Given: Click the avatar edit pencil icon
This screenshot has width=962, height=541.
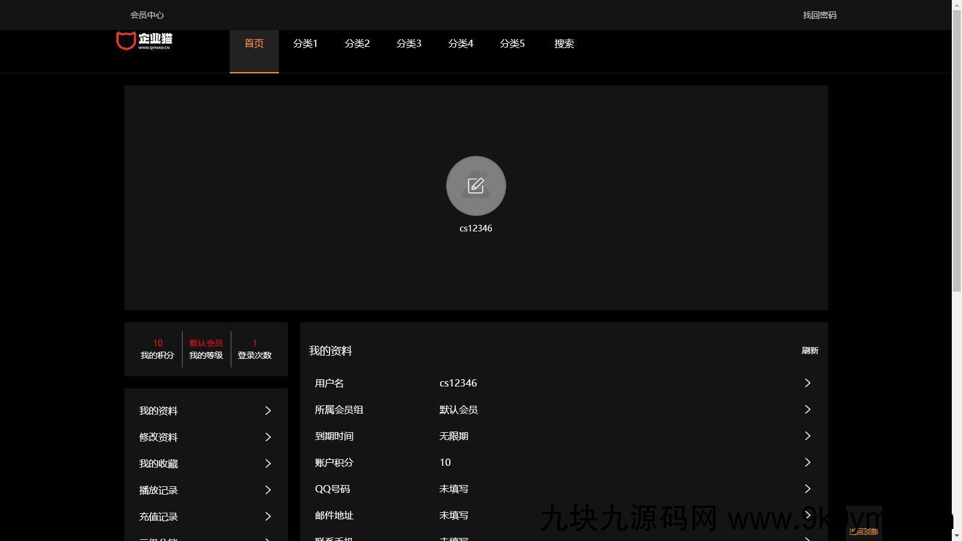Looking at the screenshot, I should point(475,186).
